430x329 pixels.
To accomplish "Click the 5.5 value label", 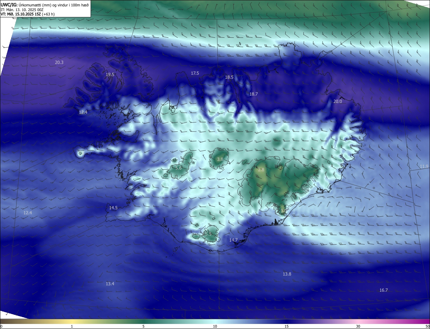I will click(x=208, y=234).
